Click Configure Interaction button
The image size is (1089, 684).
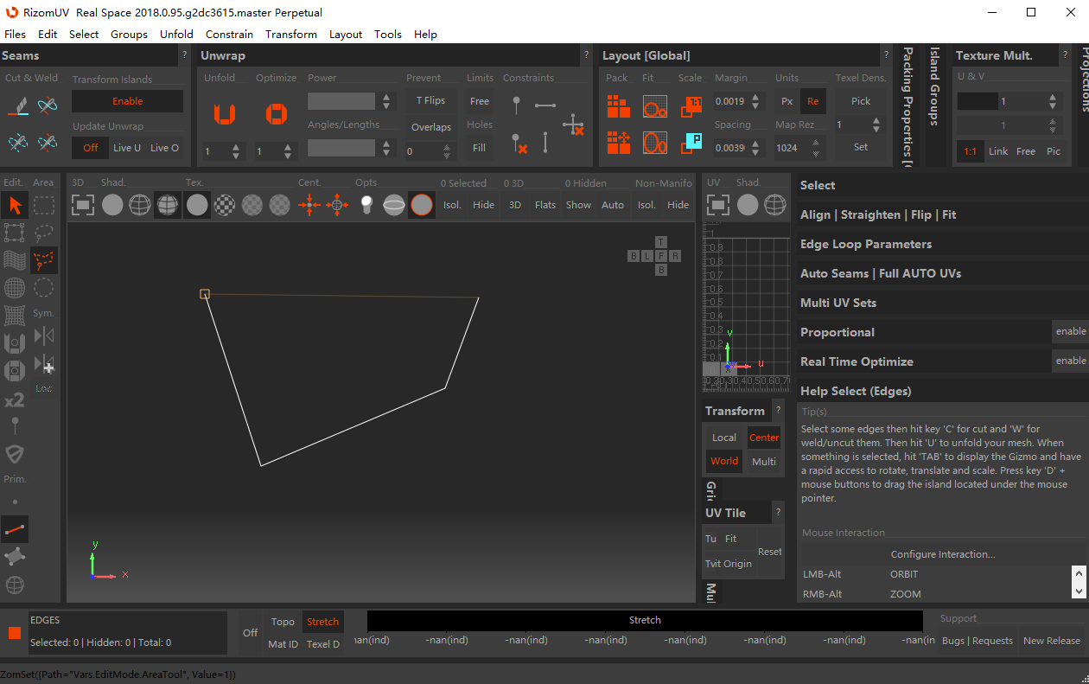[943, 554]
